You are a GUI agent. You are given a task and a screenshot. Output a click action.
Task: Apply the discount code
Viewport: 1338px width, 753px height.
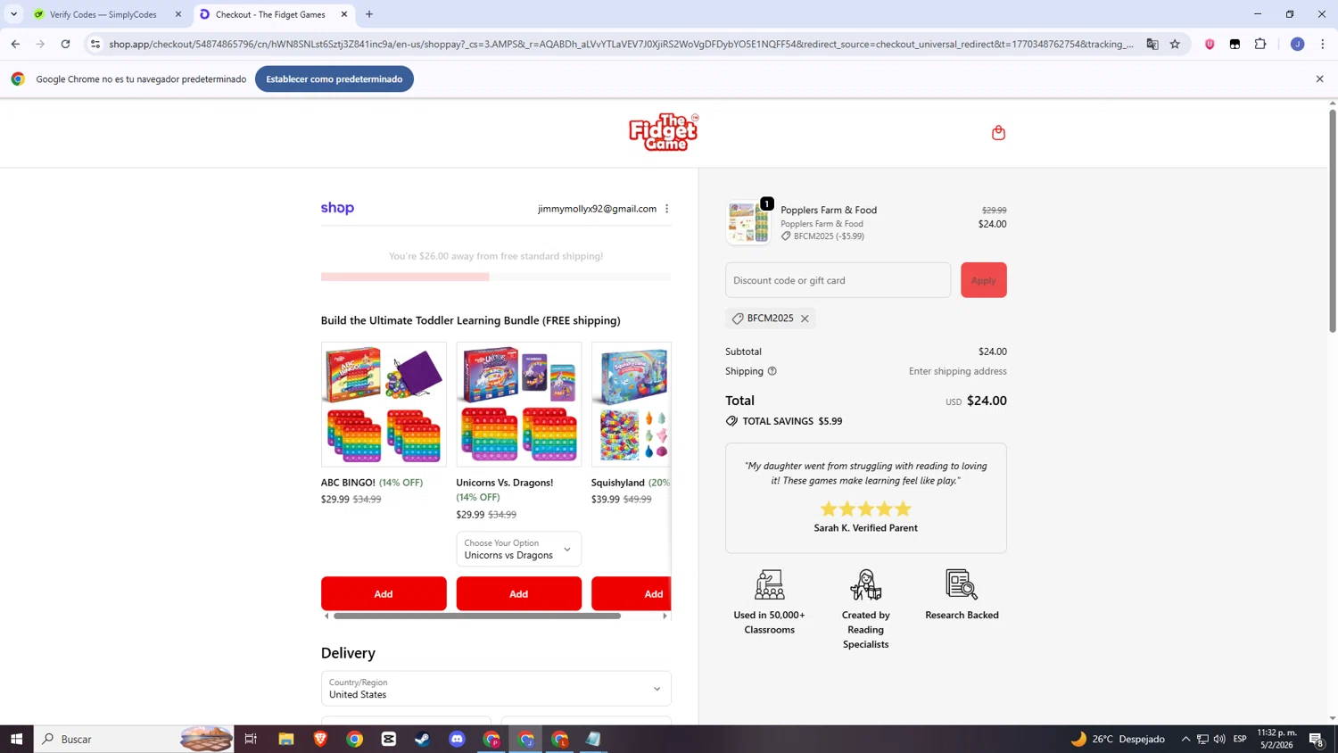coord(983,280)
